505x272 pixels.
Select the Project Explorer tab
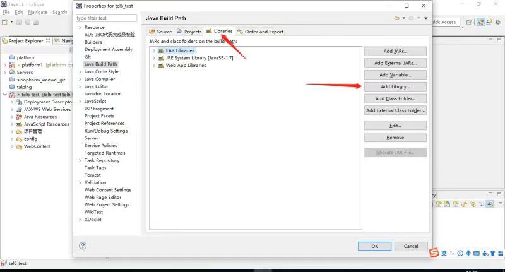pos(26,41)
